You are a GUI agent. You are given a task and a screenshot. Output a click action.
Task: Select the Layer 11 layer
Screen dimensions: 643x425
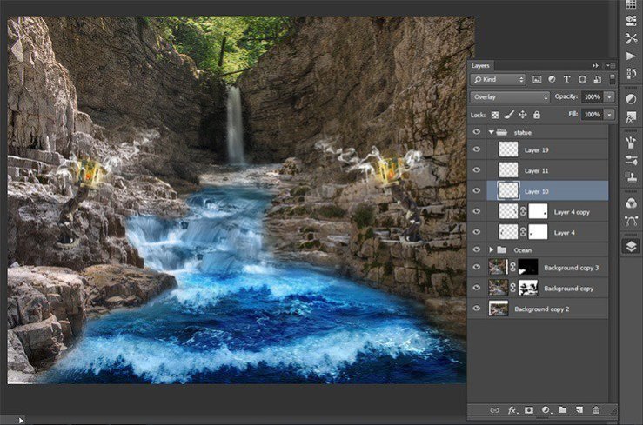pos(537,170)
